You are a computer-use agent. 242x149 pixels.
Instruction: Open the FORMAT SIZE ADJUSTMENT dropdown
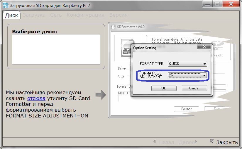point(188,75)
